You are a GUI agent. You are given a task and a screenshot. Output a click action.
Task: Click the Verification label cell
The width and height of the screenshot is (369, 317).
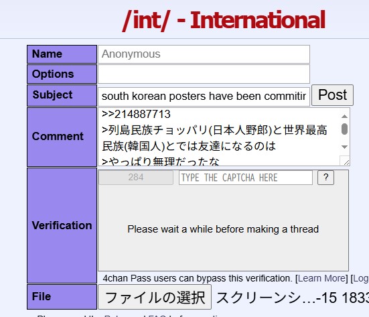pyautogui.click(x=62, y=225)
